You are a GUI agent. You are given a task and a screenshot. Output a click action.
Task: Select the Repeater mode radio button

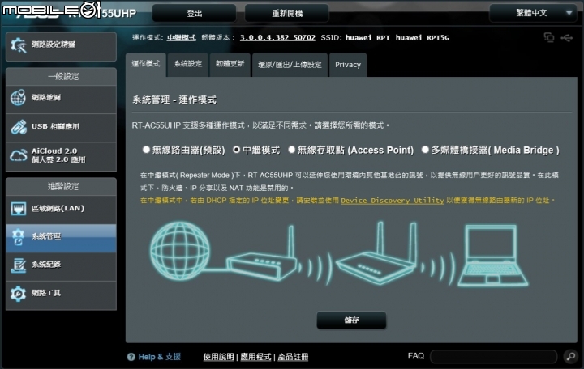pyautogui.click(x=236, y=150)
